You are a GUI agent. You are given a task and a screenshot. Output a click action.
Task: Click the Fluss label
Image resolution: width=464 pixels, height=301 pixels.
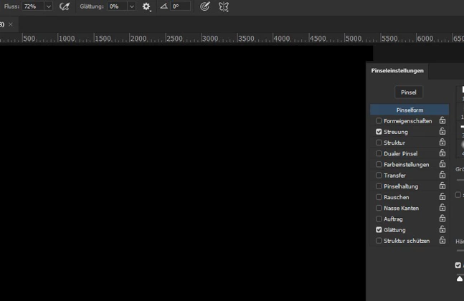click(x=12, y=6)
